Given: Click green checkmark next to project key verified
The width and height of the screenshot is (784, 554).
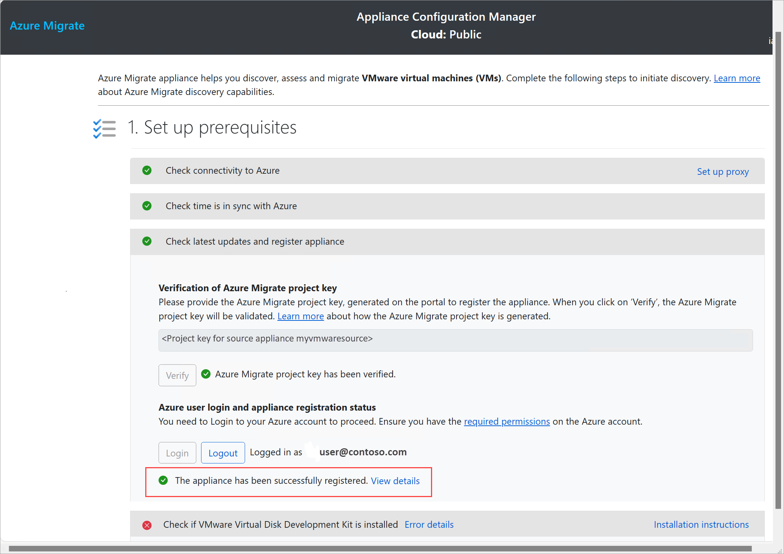Looking at the screenshot, I should point(206,374).
